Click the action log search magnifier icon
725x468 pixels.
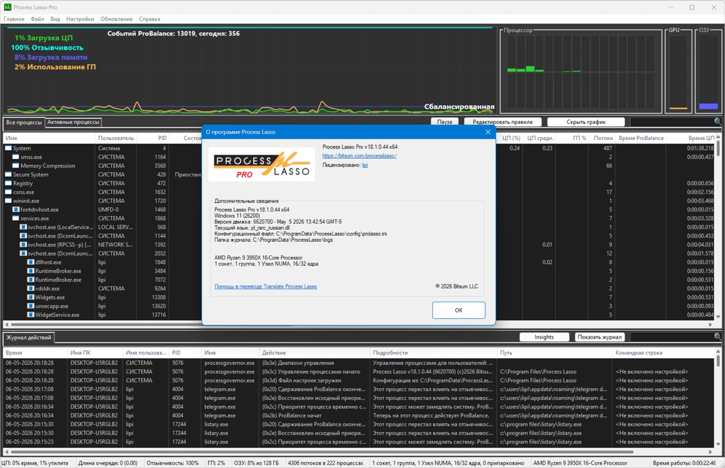click(x=718, y=337)
